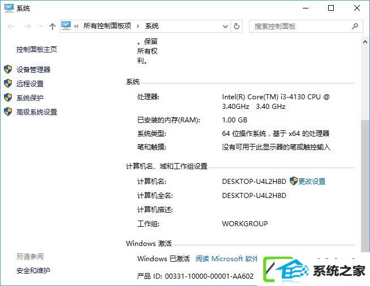The width and height of the screenshot is (370, 286).
Task: Click the 已安装的内存(RAM): label
Action: pyautogui.click(x=168, y=120)
